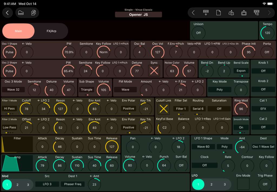This screenshot has width=277, height=192.
Task: Go to next patch with right chevron
Action: coord(269,13)
